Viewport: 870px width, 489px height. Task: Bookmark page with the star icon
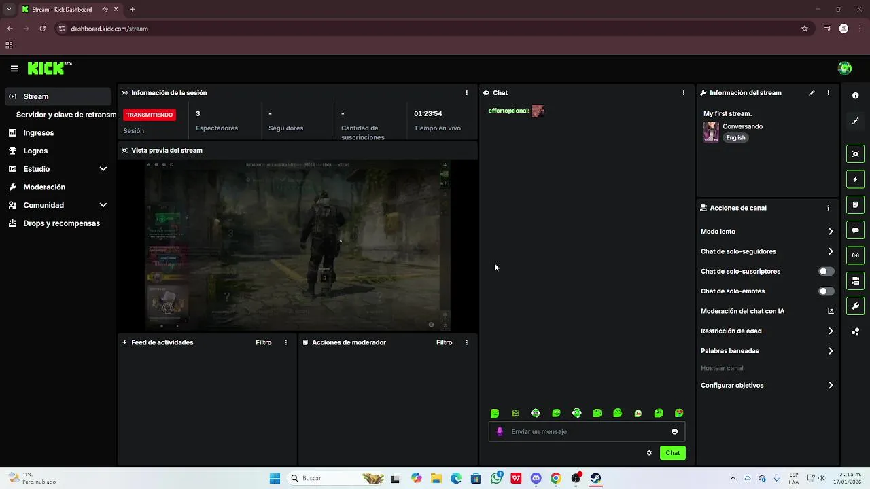pyautogui.click(x=805, y=29)
